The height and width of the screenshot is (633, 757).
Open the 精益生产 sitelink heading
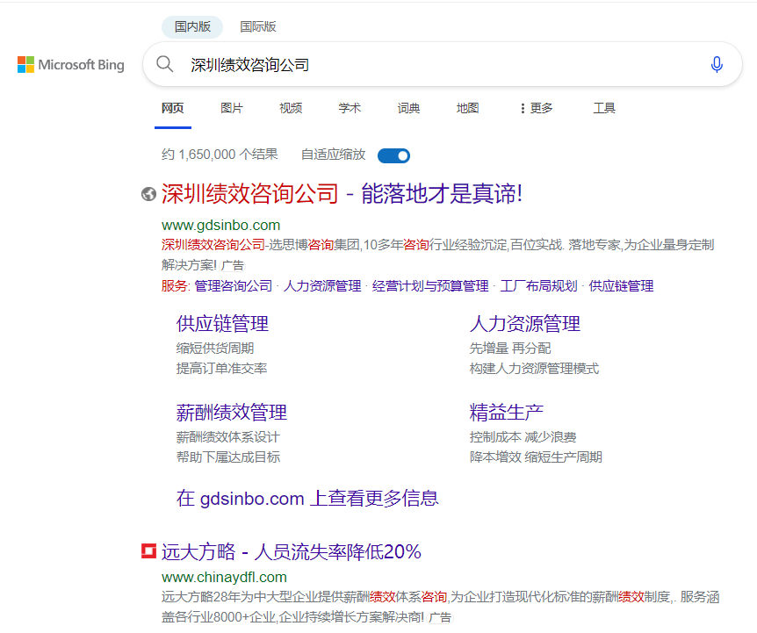(507, 412)
